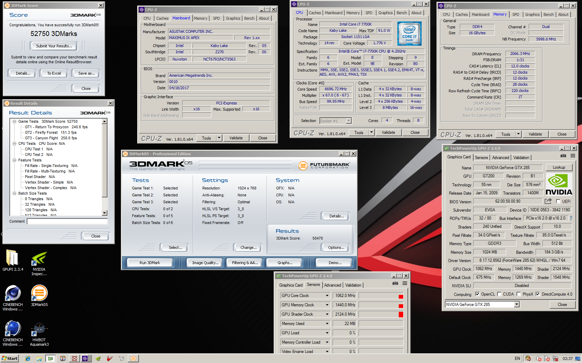
Task: Open Graphics tab in the CPU-Z CPU window
Action: click(386, 13)
